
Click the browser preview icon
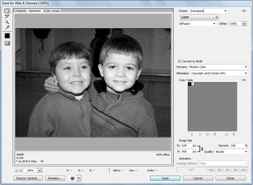(72, 178)
